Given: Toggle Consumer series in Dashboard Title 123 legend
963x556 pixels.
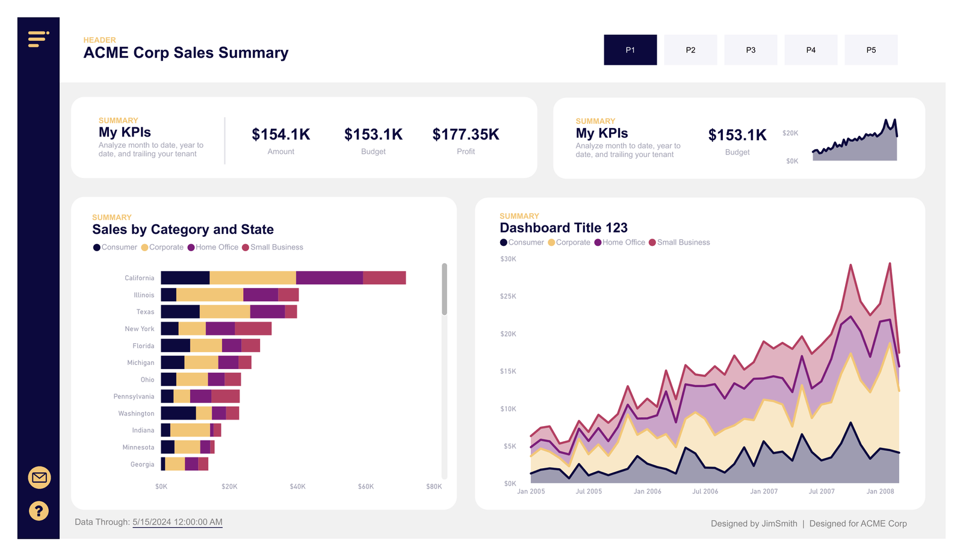Looking at the screenshot, I should 504,242.
